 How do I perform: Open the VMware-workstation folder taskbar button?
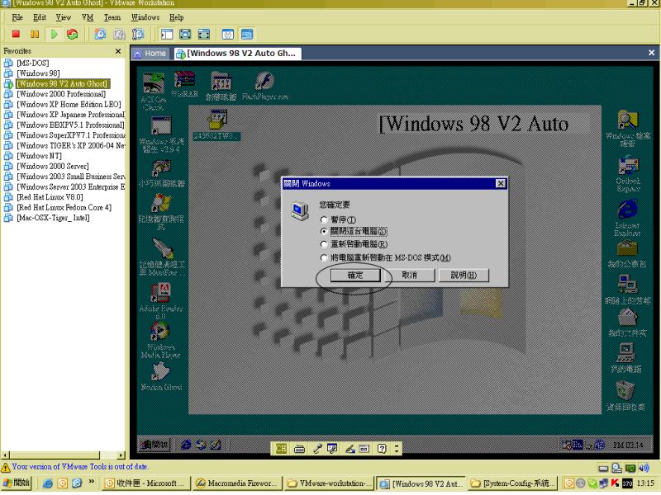pyautogui.click(x=329, y=483)
